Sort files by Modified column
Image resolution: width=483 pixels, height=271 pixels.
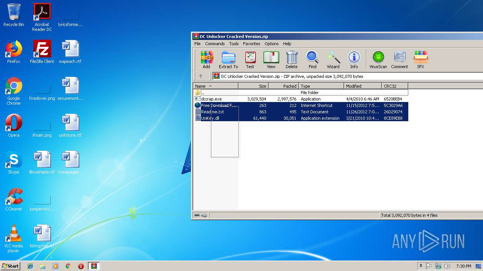point(363,86)
